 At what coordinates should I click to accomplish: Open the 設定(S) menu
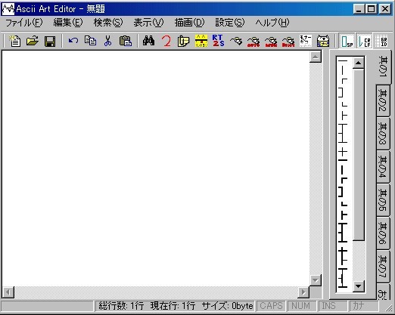pyautogui.click(x=229, y=23)
